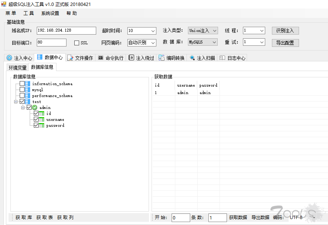Click the column icon beside password in tree

42,125
